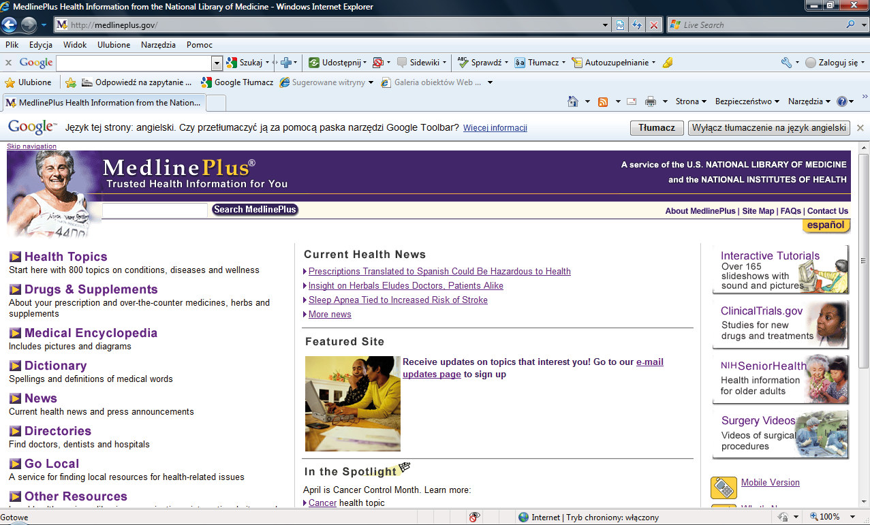
Task: Click the Stop loading red X icon
Action: pyautogui.click(x=654, y=25)
